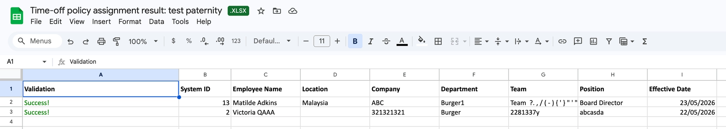
Task: Open the Format menu
Action: point(130,21)
